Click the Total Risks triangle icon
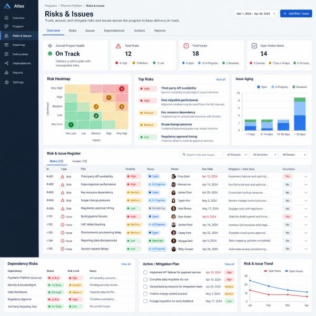316x316 pixels. pos(118,46)
